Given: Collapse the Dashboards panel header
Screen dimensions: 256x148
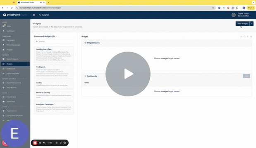Looking at the screenshot, I should (x=167, y=76).
